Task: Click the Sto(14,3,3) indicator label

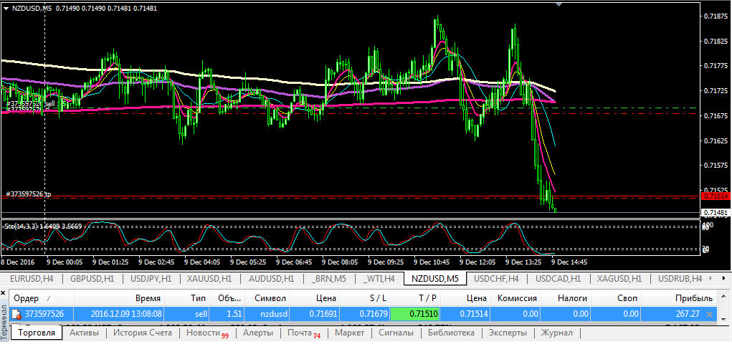Action: [42, 227]
